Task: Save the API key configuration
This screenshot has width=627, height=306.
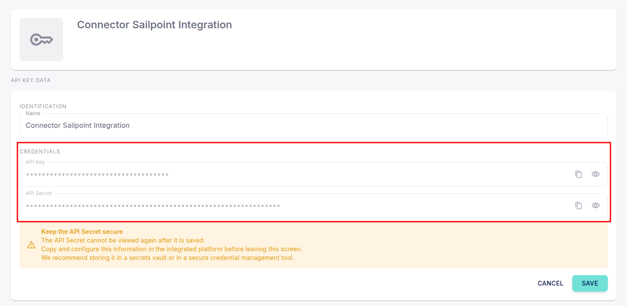Action: click(590, 283)
